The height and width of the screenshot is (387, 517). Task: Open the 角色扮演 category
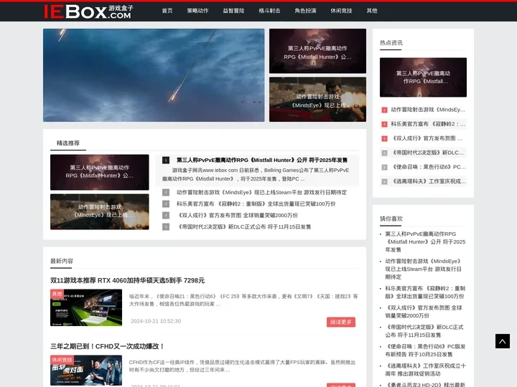click(305, 11)
